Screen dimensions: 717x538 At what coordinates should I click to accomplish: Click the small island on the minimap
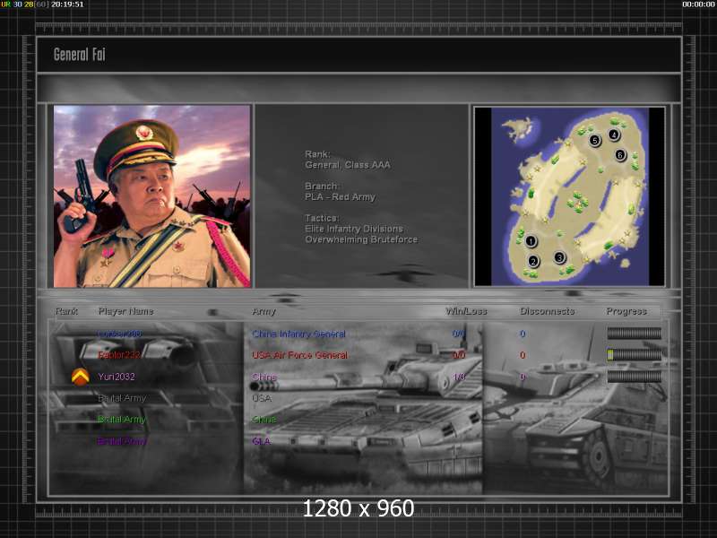pyautogui.click(x=519, y=127)
